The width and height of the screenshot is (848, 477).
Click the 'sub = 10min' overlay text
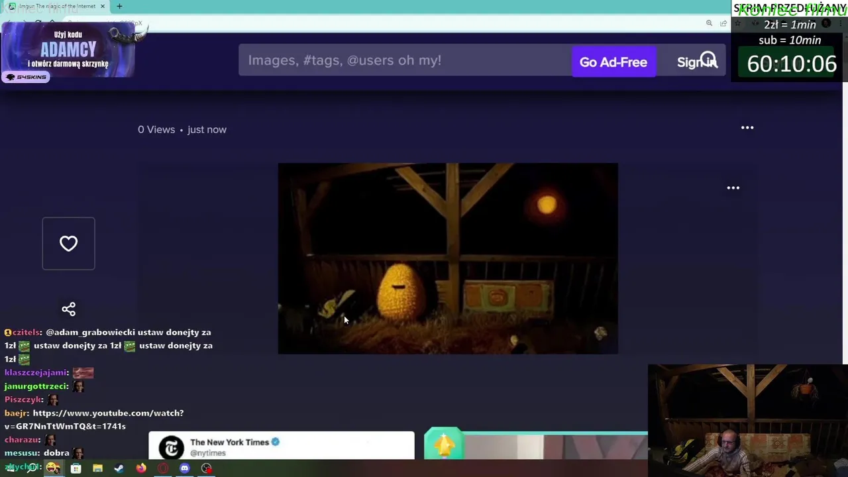pos(790,40)
